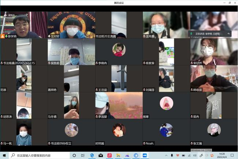238x159 pixels.
Task: Select 宋欣然's video tile
Action: [x=214, y=52]
